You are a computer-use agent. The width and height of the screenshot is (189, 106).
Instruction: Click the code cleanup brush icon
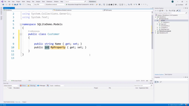pyautogui.click(x=29, y=81)
